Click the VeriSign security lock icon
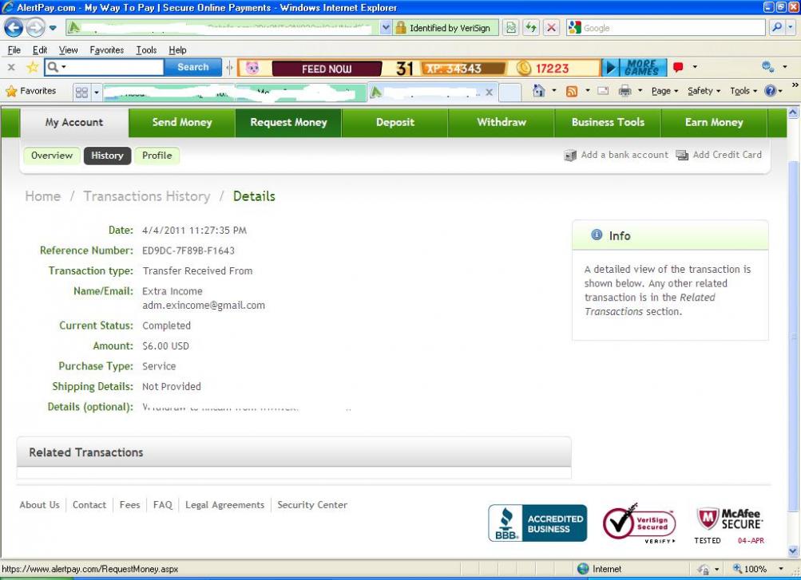Image resolution: width=801 pixels, height=580 pixels. [401, 28]
